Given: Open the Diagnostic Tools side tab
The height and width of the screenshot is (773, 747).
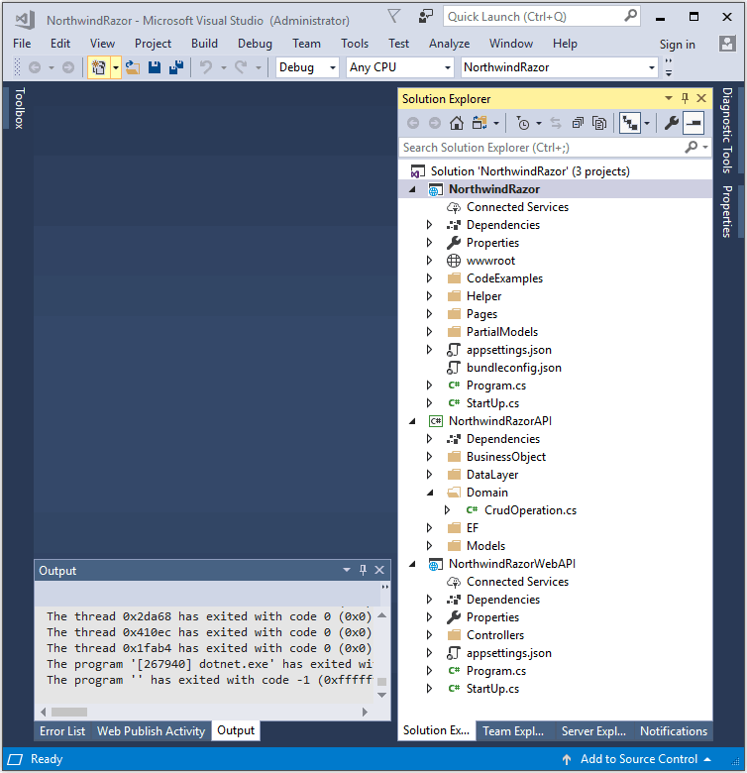Looking at the screenshot, I should coord(727,131).
